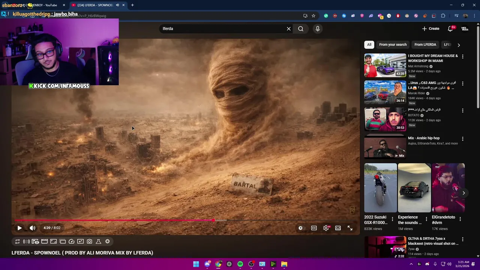This screenshot has height=270, width=480.
Task: Bookmark this page with the star
Action: [x=313, y=16]
